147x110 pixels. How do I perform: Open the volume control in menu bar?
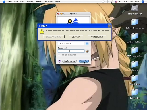click(120, 1)
